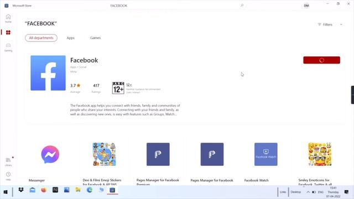The width and height of the screenshot is (354, 199).
Task: Switch to the Apps filter tab
Action: click(70, 38)
